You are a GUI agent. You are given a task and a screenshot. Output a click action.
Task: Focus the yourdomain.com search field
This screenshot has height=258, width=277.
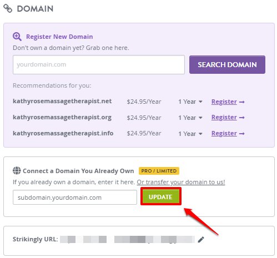(x=99, y=64)
